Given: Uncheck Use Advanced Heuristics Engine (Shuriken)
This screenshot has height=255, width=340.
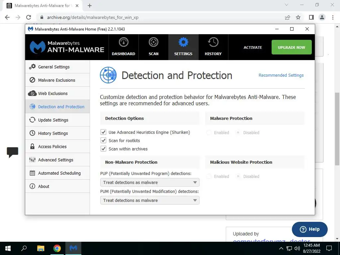Looking at the screenshot, I should click(x=104, y=132).
